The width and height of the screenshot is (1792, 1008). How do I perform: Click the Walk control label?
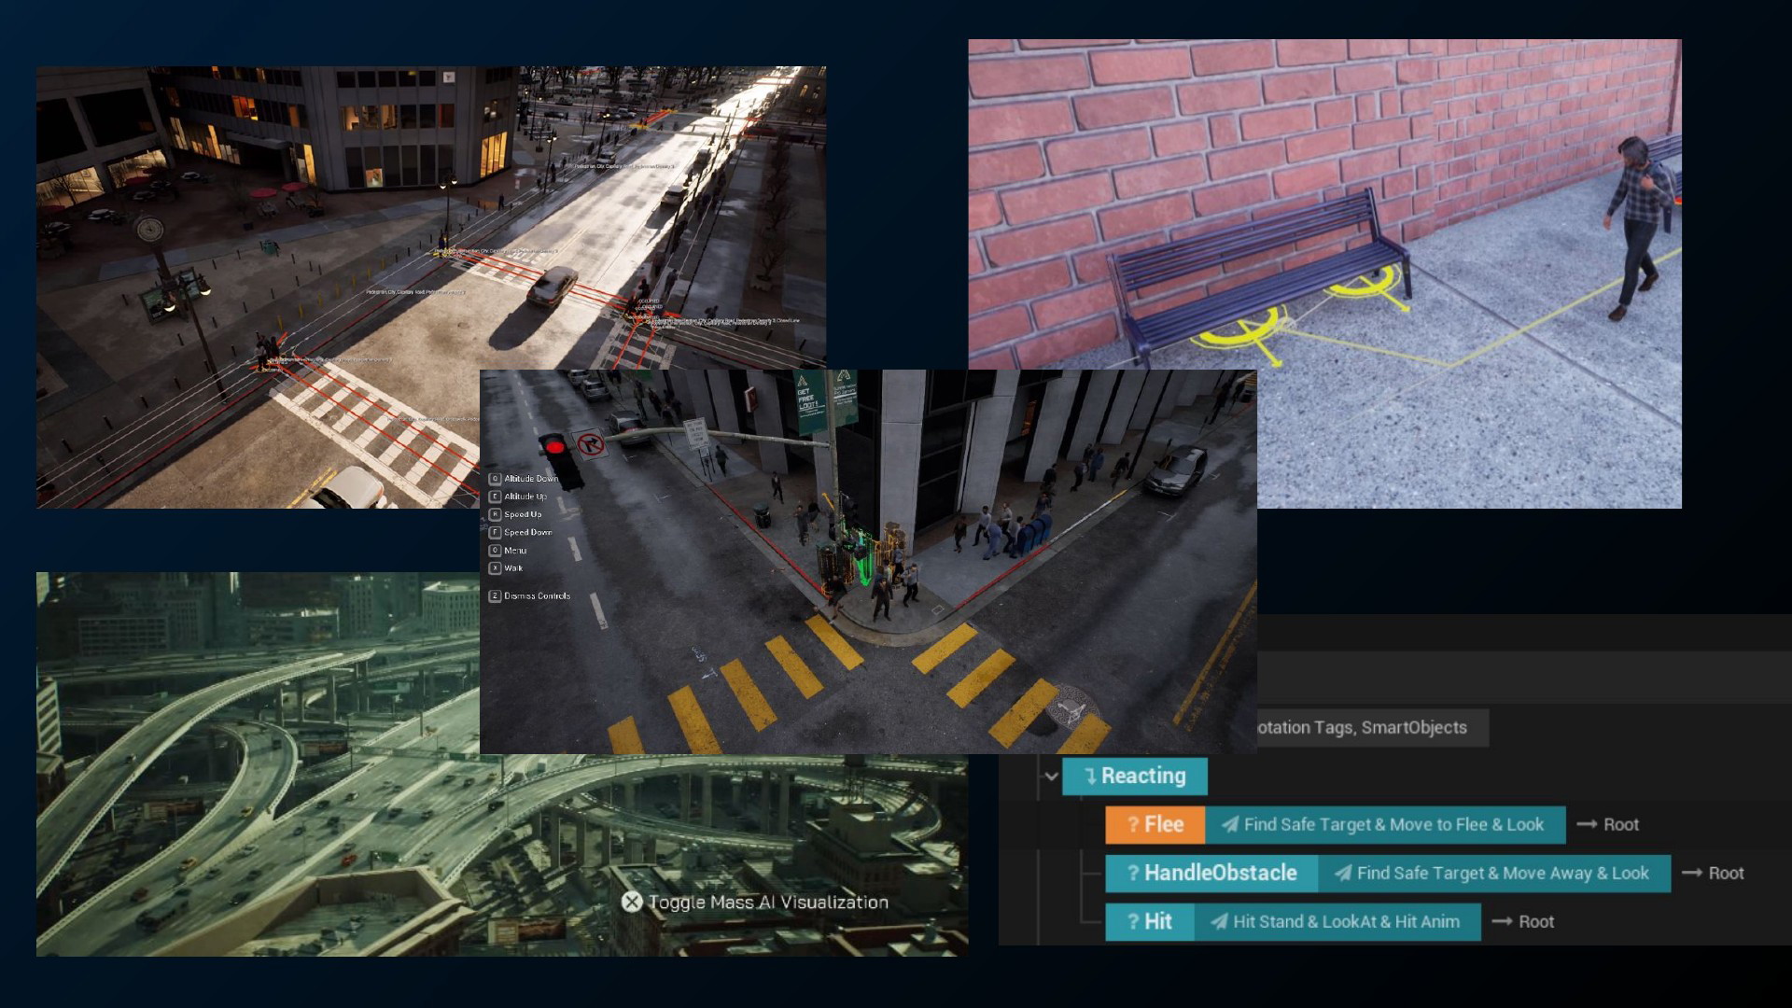(x=513, y=568)
